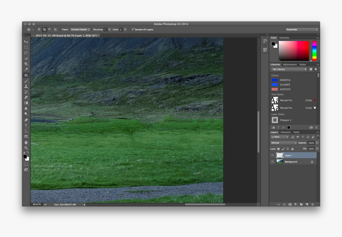Screen dimensions: 342x237
Task: Click the Background layer thumbnail
Action: [280, 162]
